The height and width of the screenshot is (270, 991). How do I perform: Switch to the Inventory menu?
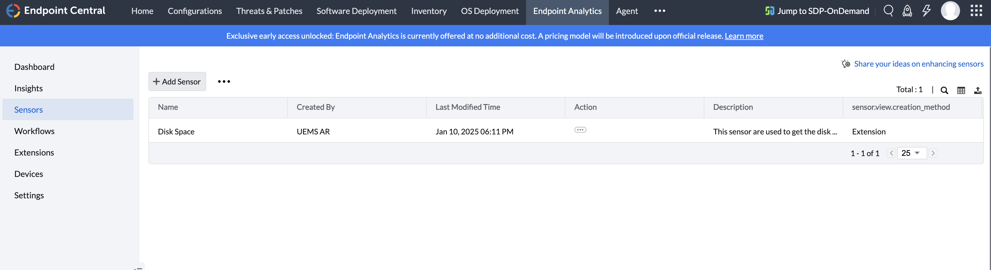tap(428, 11)
